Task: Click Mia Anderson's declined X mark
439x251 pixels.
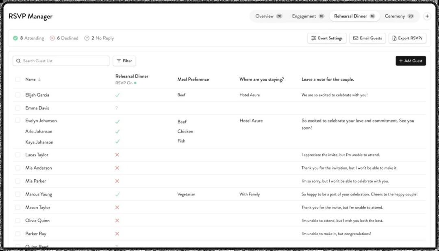Action: [117, 168]
